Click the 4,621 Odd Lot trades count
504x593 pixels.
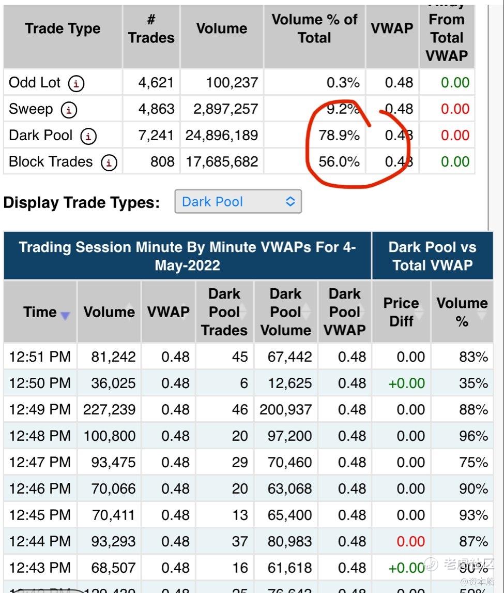tap(157, 82)
